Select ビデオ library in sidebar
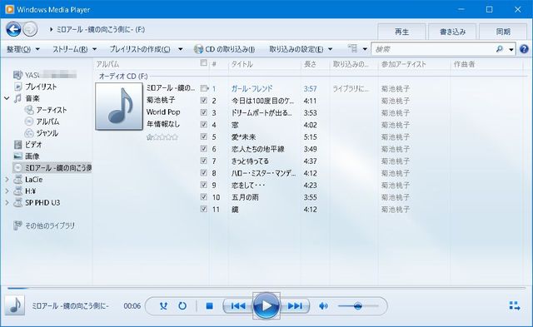This screenshot has width=533, height=327. [33, 145]
